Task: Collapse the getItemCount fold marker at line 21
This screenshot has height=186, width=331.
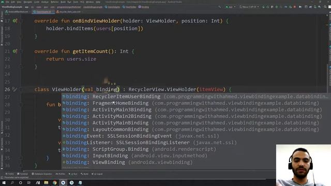Action: click(21, 51)
